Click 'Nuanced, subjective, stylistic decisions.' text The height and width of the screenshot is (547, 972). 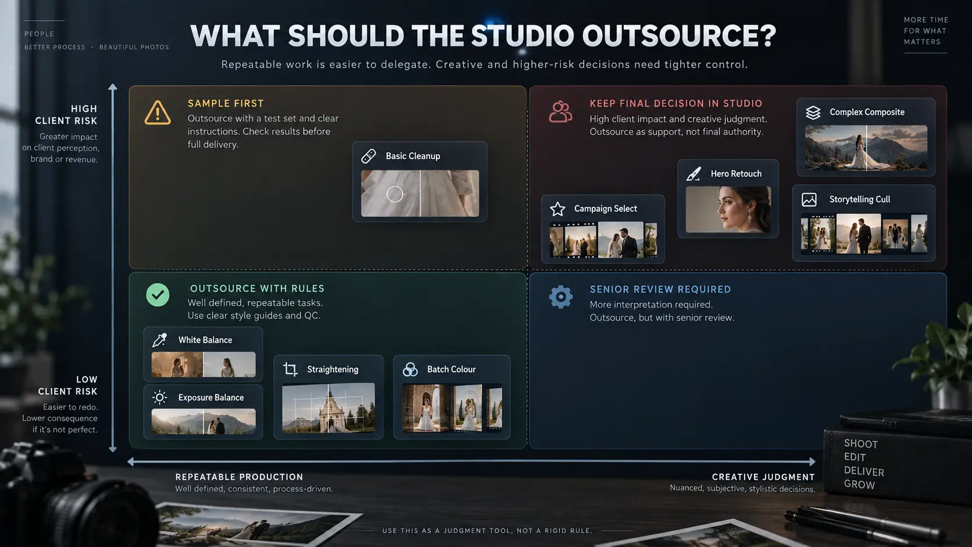tap(742, 488)
